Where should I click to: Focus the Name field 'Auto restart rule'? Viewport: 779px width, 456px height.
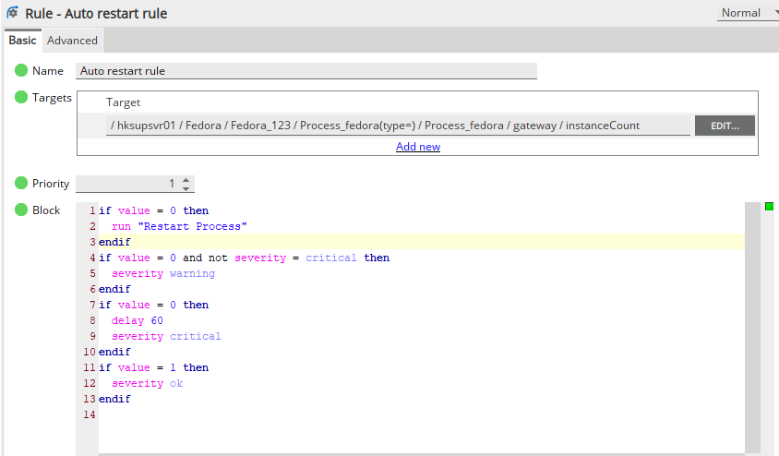pyautogui.click(x=306, y=70)
